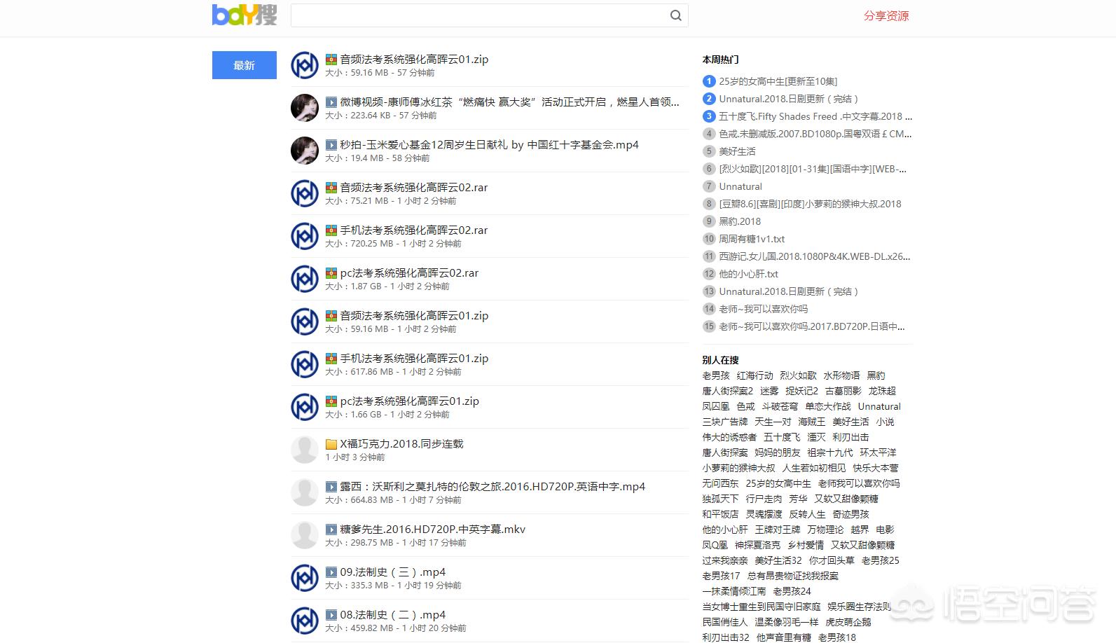This screenshot has width=1116, height=643.
Task: Open hot item 色戒.未删减版.2007
Action: pyautogui.click(x=815, y=134)
